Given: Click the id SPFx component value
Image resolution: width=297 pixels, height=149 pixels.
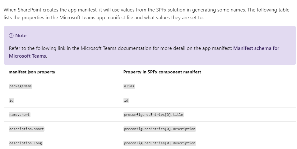Looking at the screenshot, I should pyautogui.click(x=126, y=100).
